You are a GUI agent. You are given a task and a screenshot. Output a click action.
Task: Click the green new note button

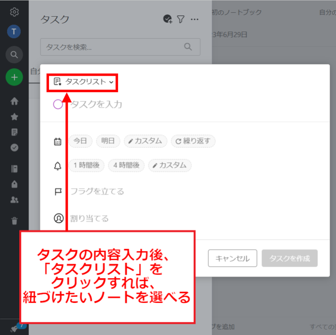pyautogui.click(x=14, y=77)
